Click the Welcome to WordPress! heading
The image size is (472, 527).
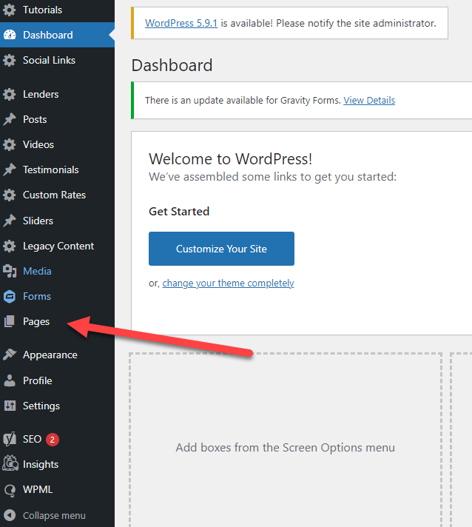[x=231, y=159]
